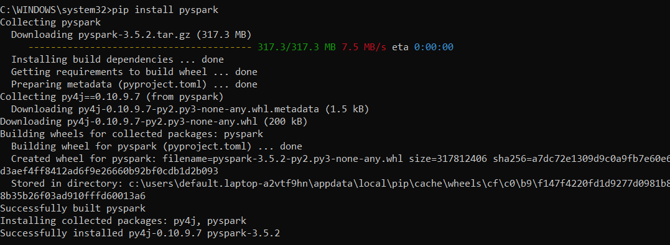Click the 'Building wheels for collected packages' line
The height and width of the screenshot is (245, 670).
(132, 134)
